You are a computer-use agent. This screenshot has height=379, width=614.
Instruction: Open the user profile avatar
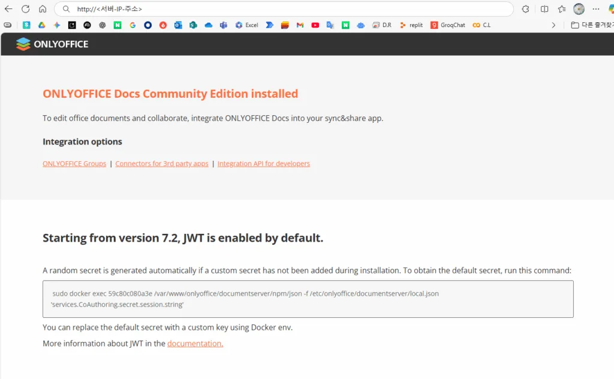(579, 8)
